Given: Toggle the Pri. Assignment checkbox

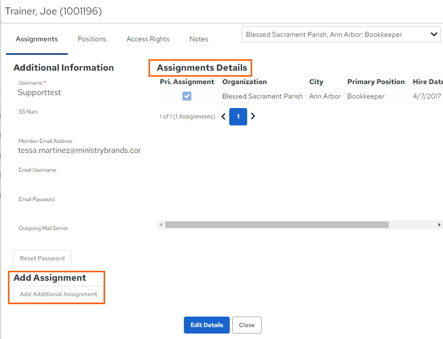Looking at the screenshot, I should tap(187, 96).
